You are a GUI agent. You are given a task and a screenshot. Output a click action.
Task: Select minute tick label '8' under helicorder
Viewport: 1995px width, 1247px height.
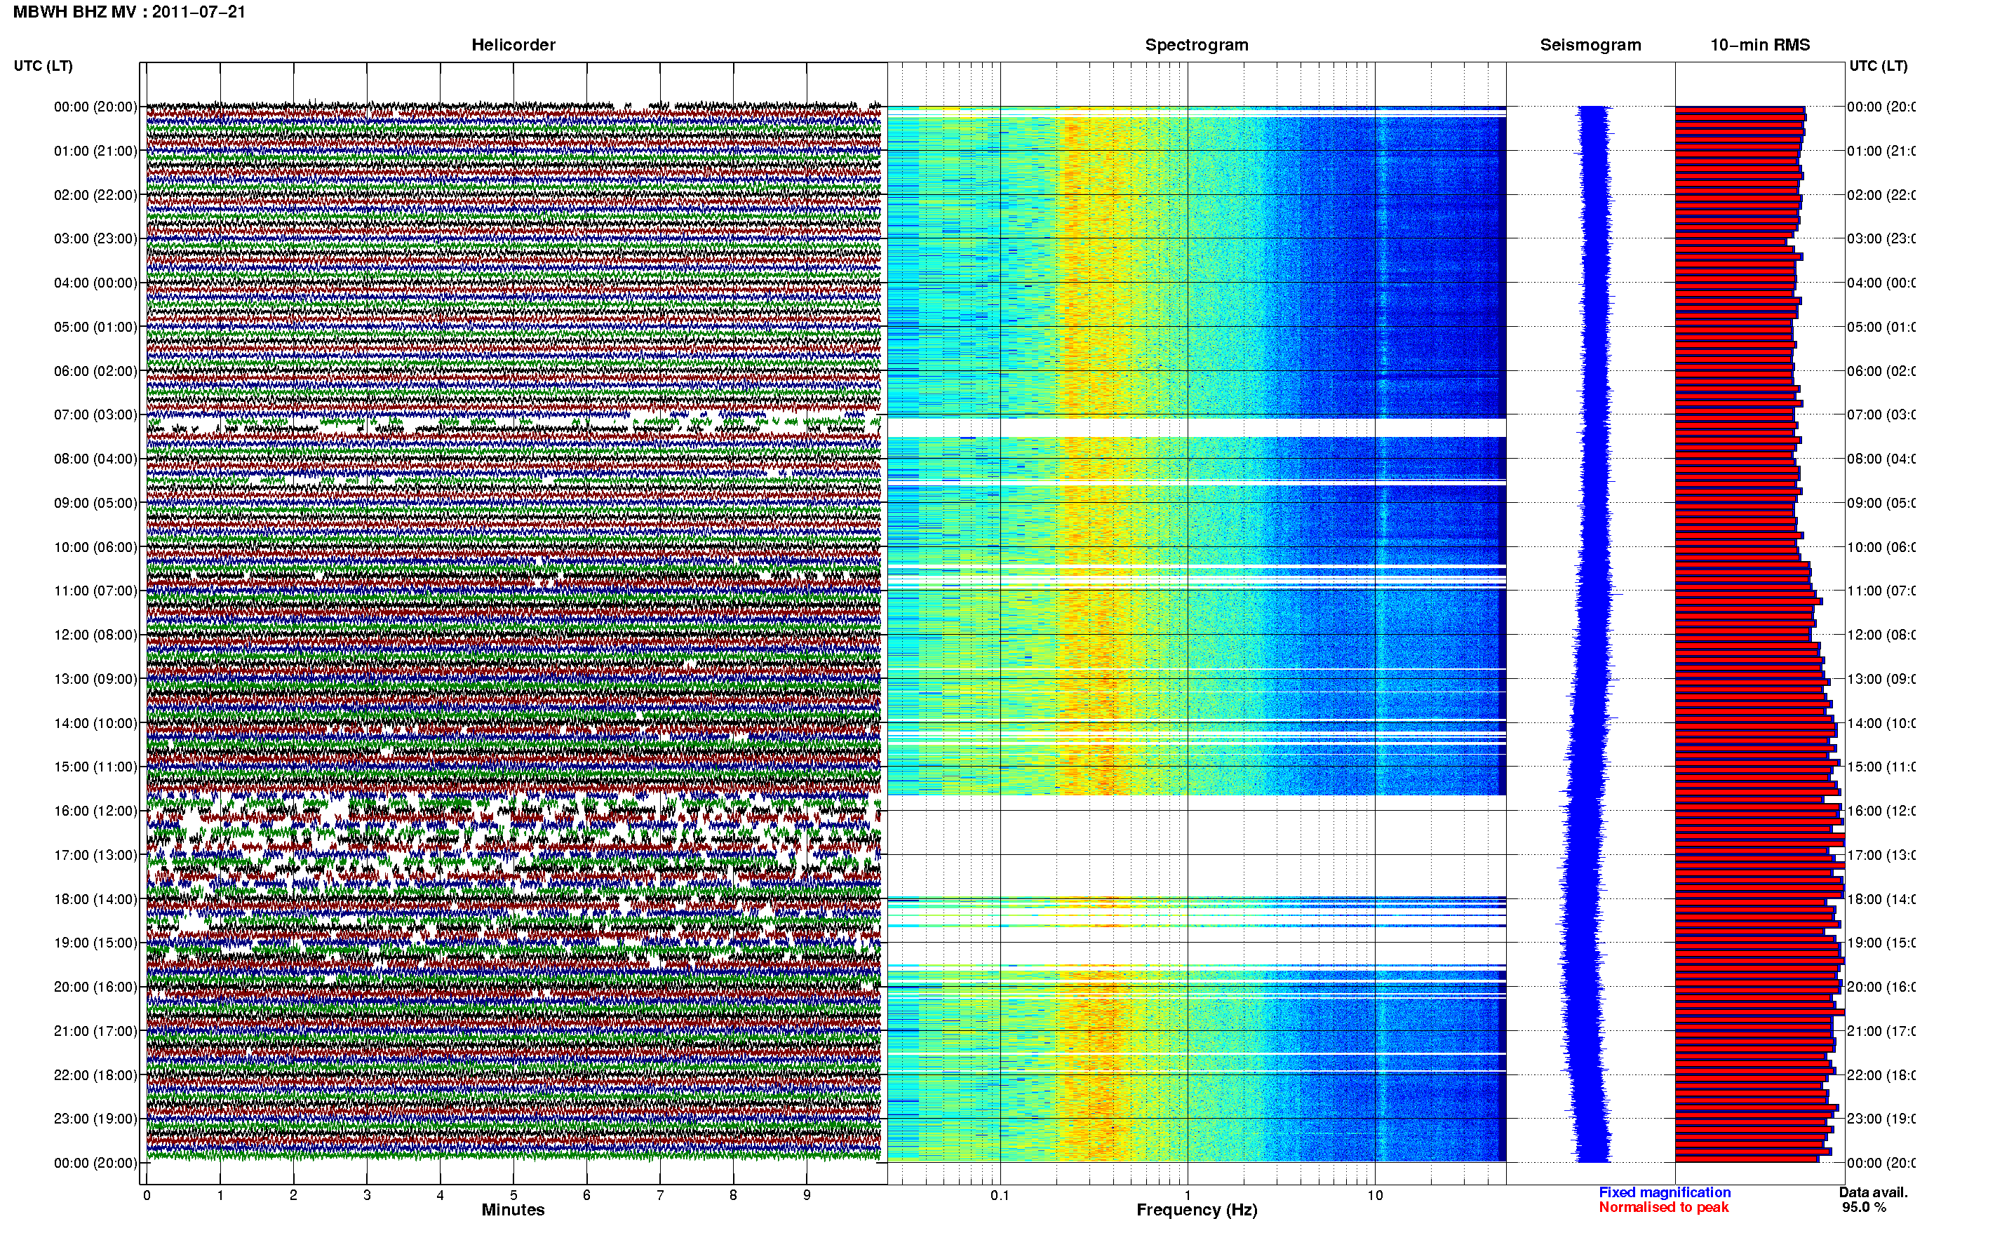click(x=733, y=1196)
